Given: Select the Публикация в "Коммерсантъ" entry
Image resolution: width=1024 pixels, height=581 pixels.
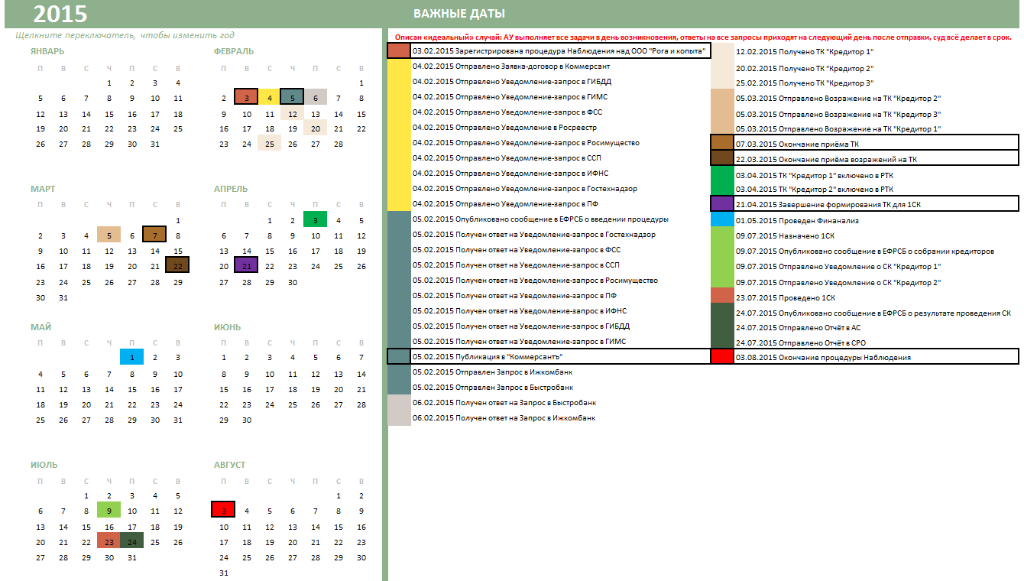Looking at the screenshot, I should (492, 357).
